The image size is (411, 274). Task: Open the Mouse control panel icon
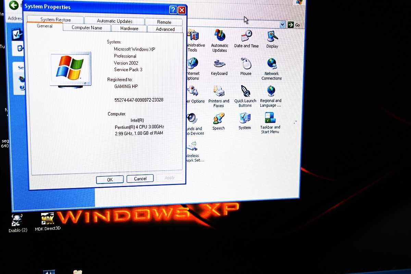coord(246,67)
